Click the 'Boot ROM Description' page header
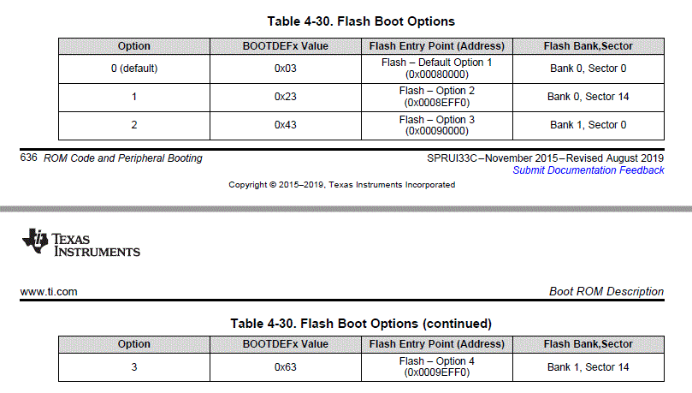692x393 pixels. point(606,292)
